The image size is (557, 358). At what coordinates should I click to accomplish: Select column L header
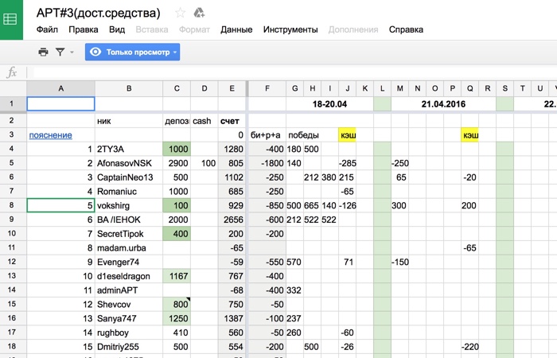(x=382, y=88)
